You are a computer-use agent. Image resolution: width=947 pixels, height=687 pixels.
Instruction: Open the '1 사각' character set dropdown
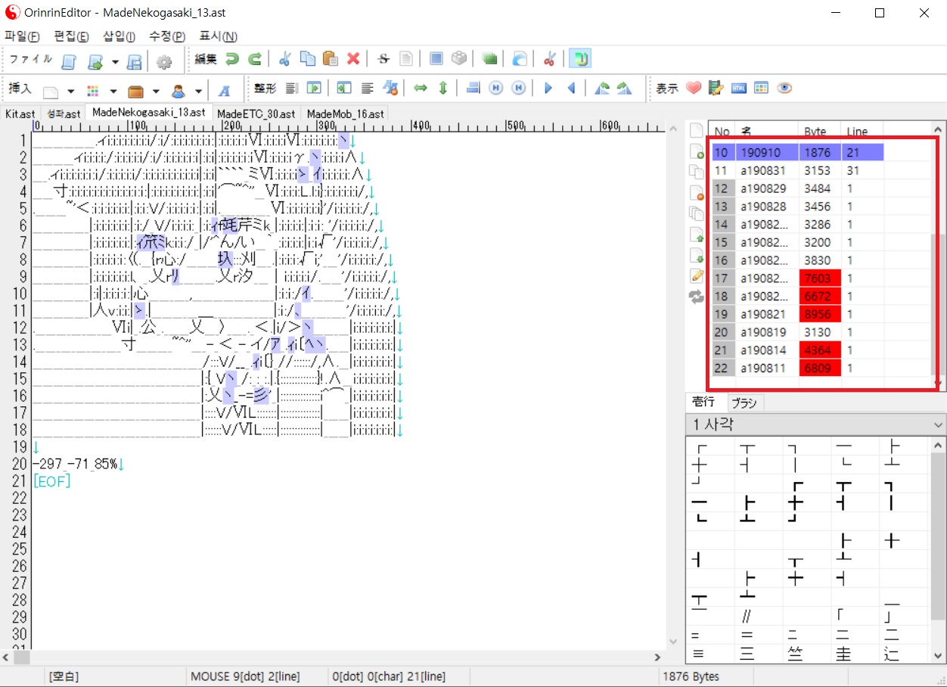(938, 424)
